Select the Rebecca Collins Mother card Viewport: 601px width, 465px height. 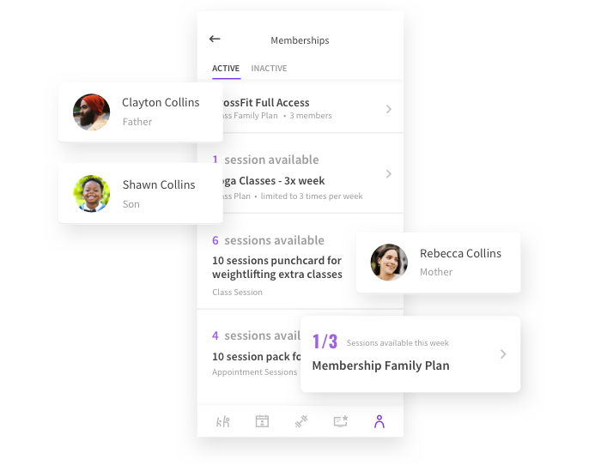[438, 263]
